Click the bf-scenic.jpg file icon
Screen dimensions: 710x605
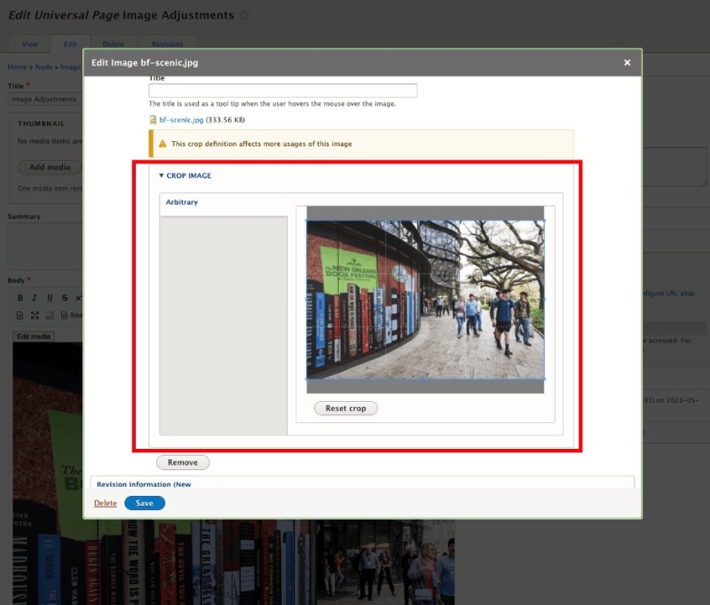point(153,120)
